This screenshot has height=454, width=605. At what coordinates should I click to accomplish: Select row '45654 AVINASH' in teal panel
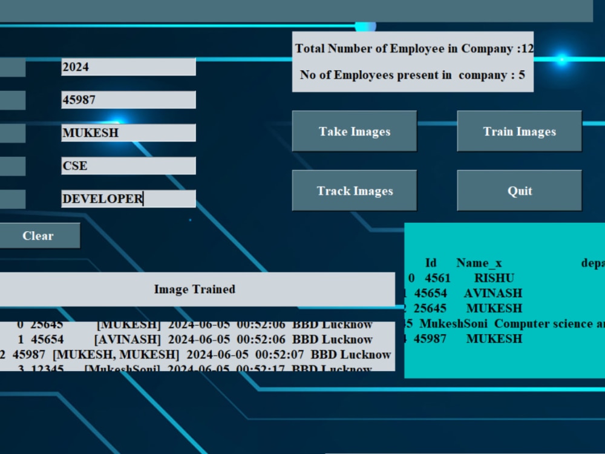463,293
